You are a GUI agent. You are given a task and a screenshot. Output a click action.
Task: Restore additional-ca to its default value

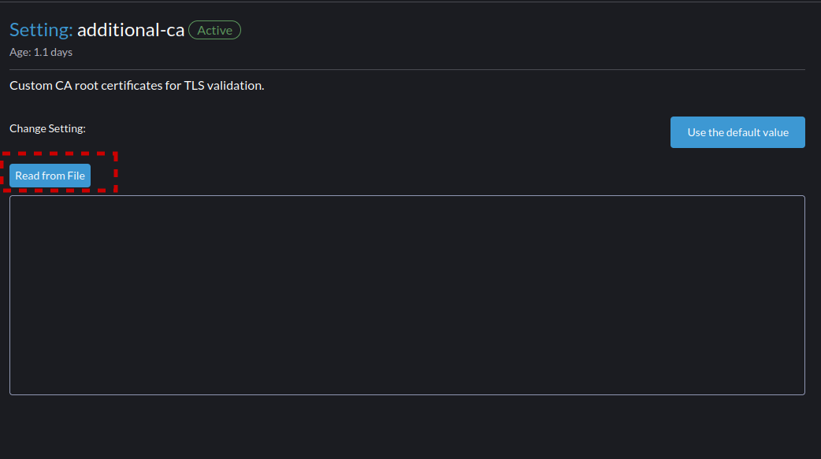[x=737, y=132]
